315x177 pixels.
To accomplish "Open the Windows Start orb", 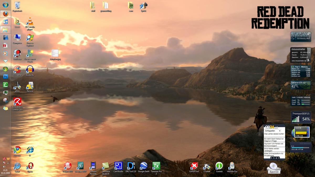I will 6,5.
